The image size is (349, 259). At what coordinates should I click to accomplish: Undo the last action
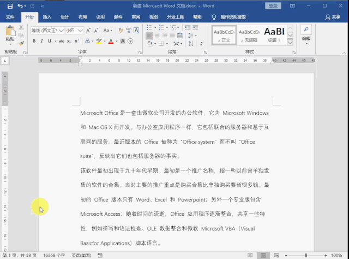(x=20, y=6)
